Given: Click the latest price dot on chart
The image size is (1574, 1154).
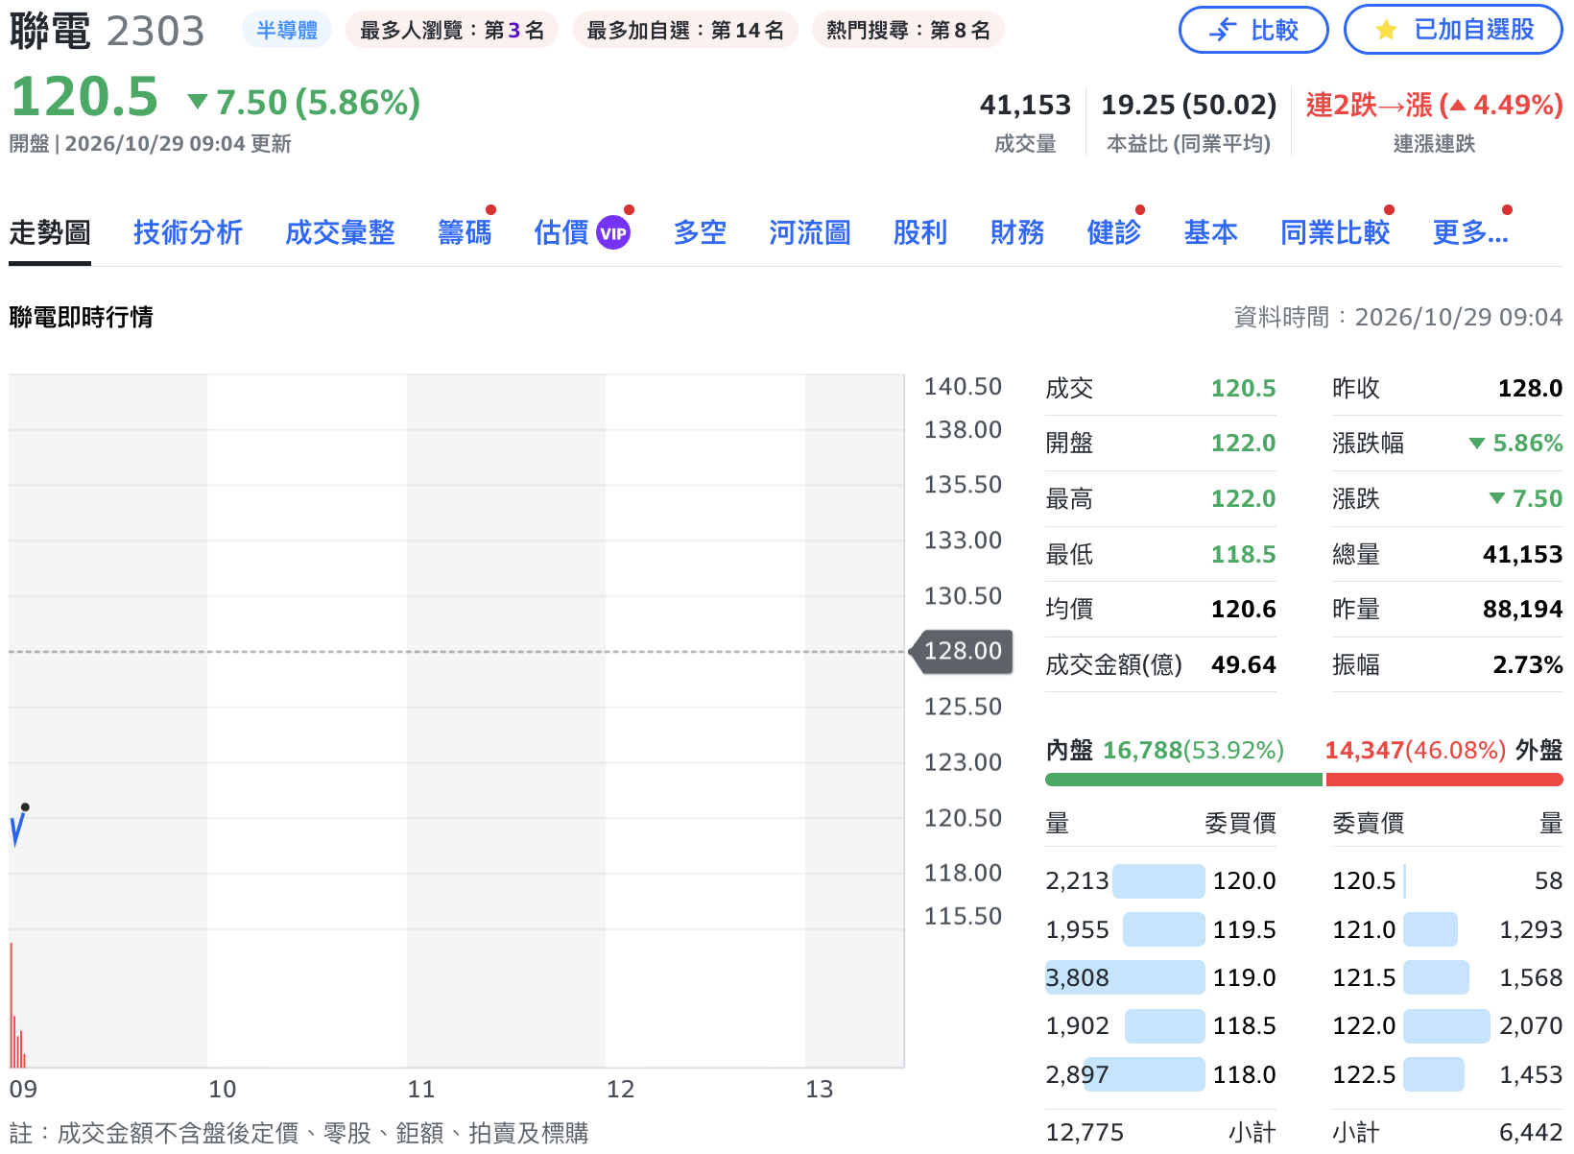Looking at the screenshot, I should [25, 807].
